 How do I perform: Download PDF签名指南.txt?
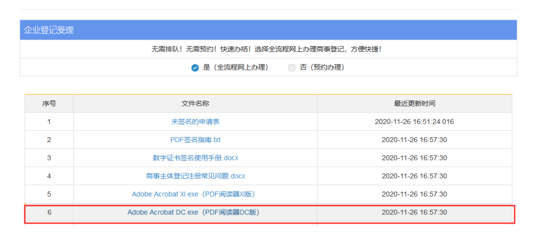coord(195,140)
